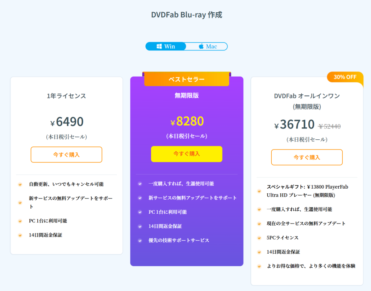
Task: Click the 1年ライセンス title
Action: [x=67, y=96]
